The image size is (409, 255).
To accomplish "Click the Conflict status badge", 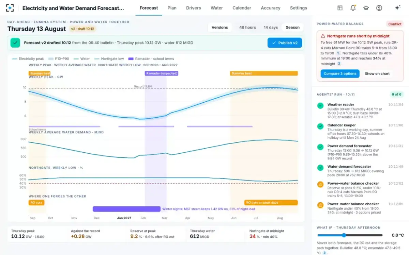I will 395,24.
